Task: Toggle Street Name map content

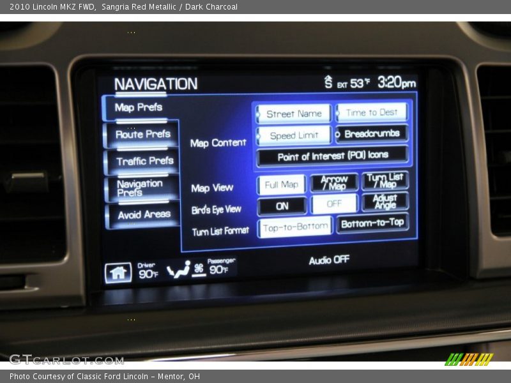Action: tap(294, 114)
